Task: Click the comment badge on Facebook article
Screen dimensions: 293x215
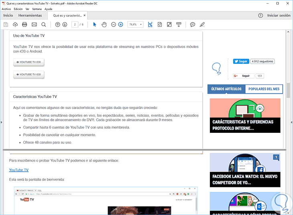Action: pyautogui.click(x=276, y=157)
